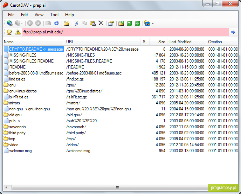
Task: Select the find.txt.gz file
Action: [17, 79]
